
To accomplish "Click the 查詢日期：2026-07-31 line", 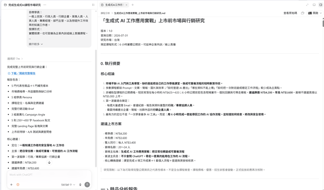I will coord(114,35).
